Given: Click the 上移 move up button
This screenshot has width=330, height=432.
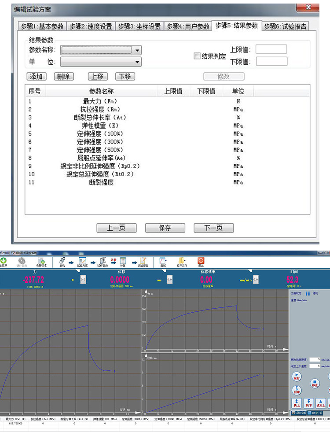Looking at the screenshot, I should coord(98,76).
